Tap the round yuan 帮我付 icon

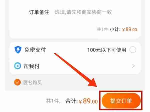click(17, 66)
